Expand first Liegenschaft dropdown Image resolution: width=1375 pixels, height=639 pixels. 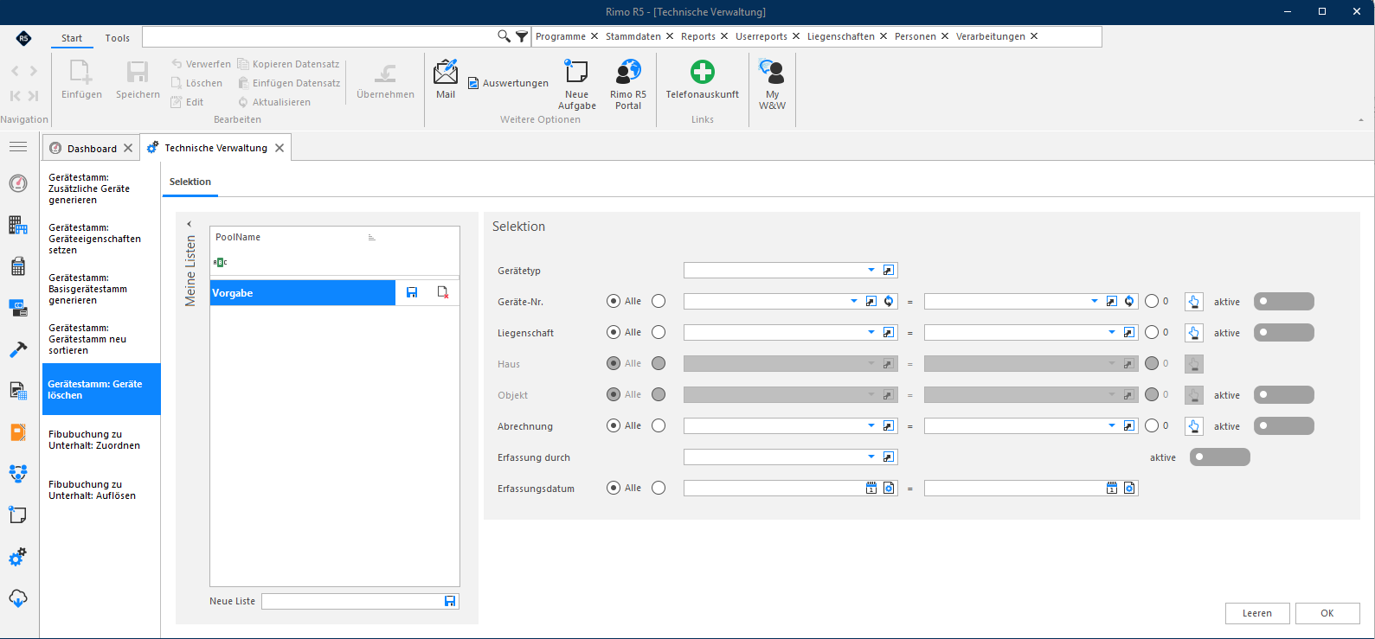pyautogui.click(x=871, y=333)
